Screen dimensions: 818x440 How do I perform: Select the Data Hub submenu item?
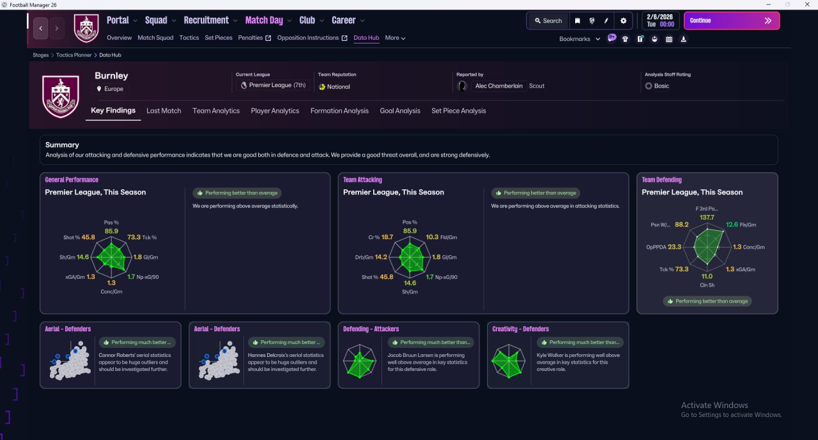[366, 38]
